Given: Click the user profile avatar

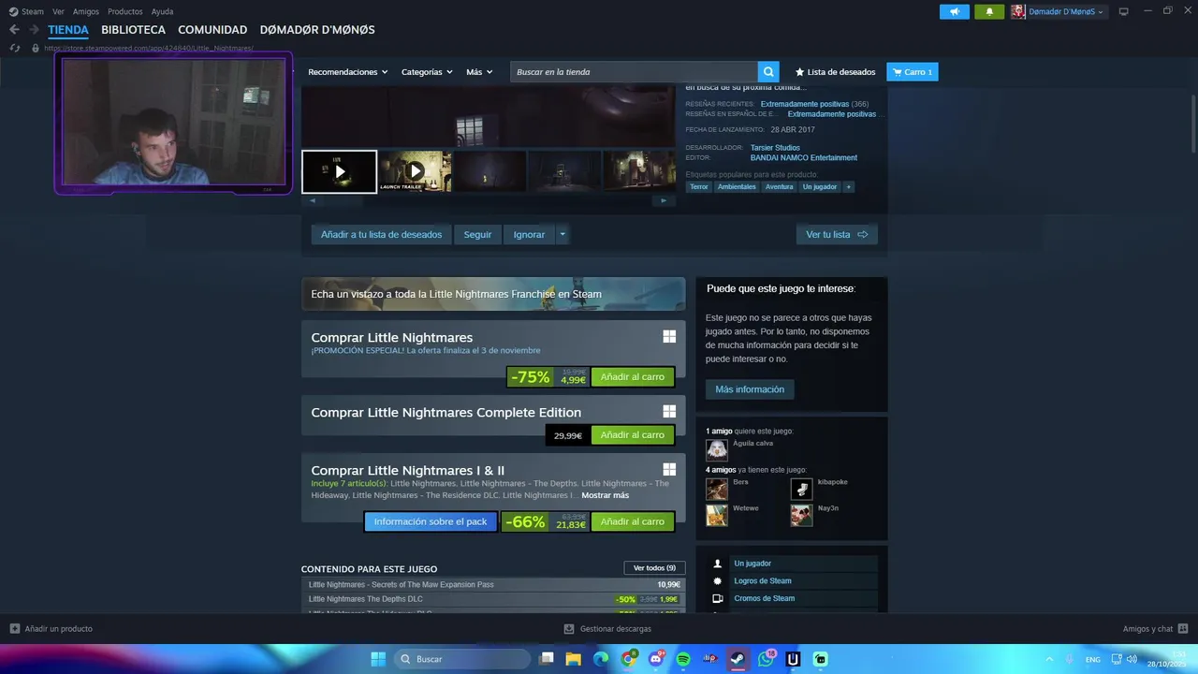Looking at the screenshot, I should pyautogui.click(x=1018, y=11).
